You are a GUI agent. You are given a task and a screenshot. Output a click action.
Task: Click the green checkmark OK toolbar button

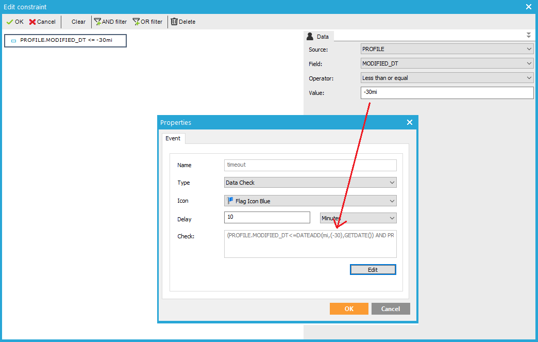coord(15,22)
